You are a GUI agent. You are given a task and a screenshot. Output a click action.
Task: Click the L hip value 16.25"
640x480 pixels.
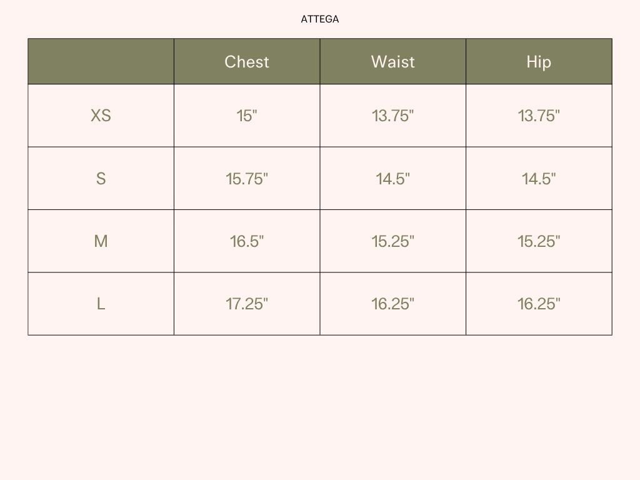click(x=539, y=304)
